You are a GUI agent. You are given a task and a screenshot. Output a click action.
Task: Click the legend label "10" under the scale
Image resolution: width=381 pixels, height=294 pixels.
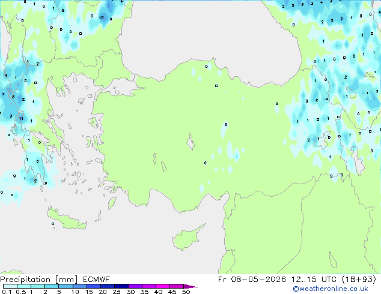click(75, 292)
